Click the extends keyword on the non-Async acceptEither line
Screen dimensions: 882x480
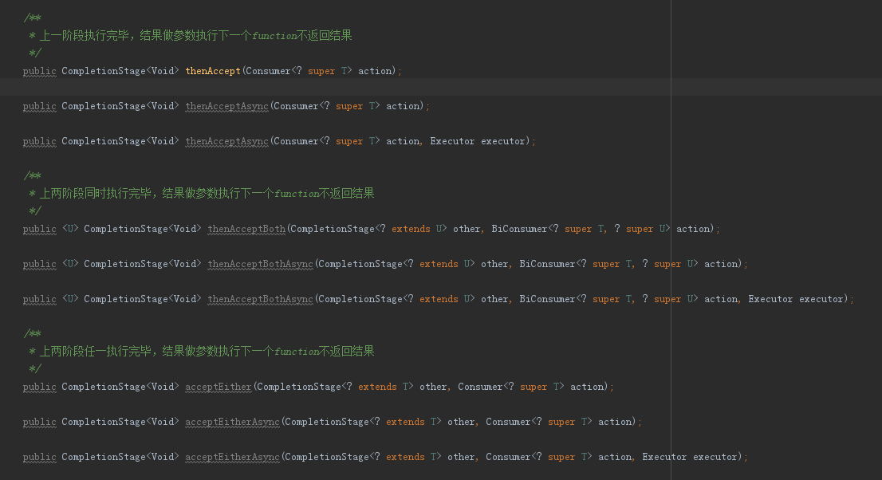tap(377, 388)
